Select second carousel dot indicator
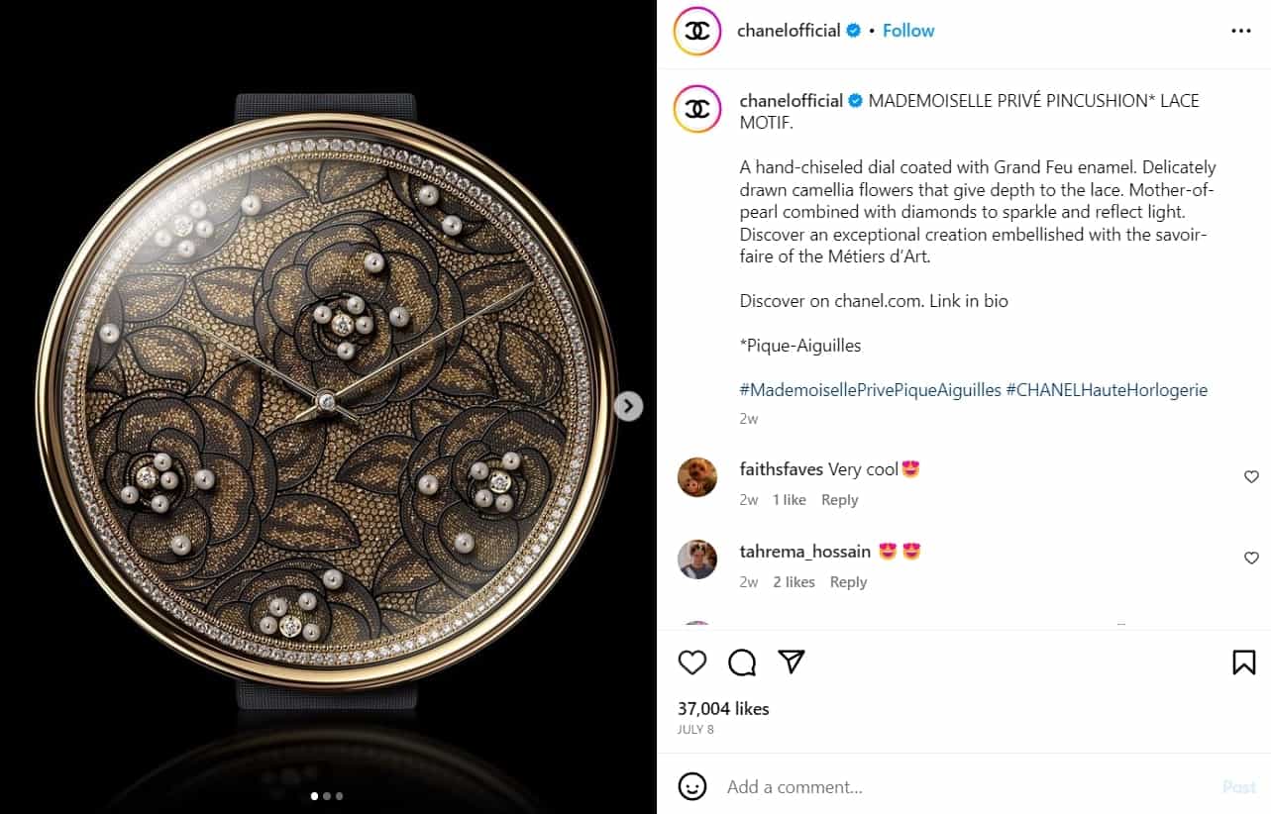Viewport: 1271px width, 814px height. point(327,795)
